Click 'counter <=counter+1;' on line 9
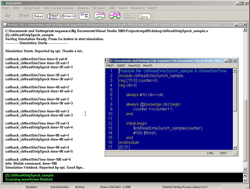The image size is (250, 189). pos(153,109)
